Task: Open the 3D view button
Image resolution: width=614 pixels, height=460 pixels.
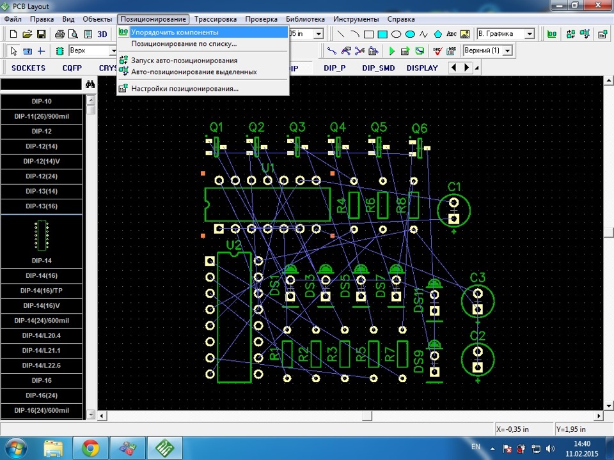Action: [102, 34]
